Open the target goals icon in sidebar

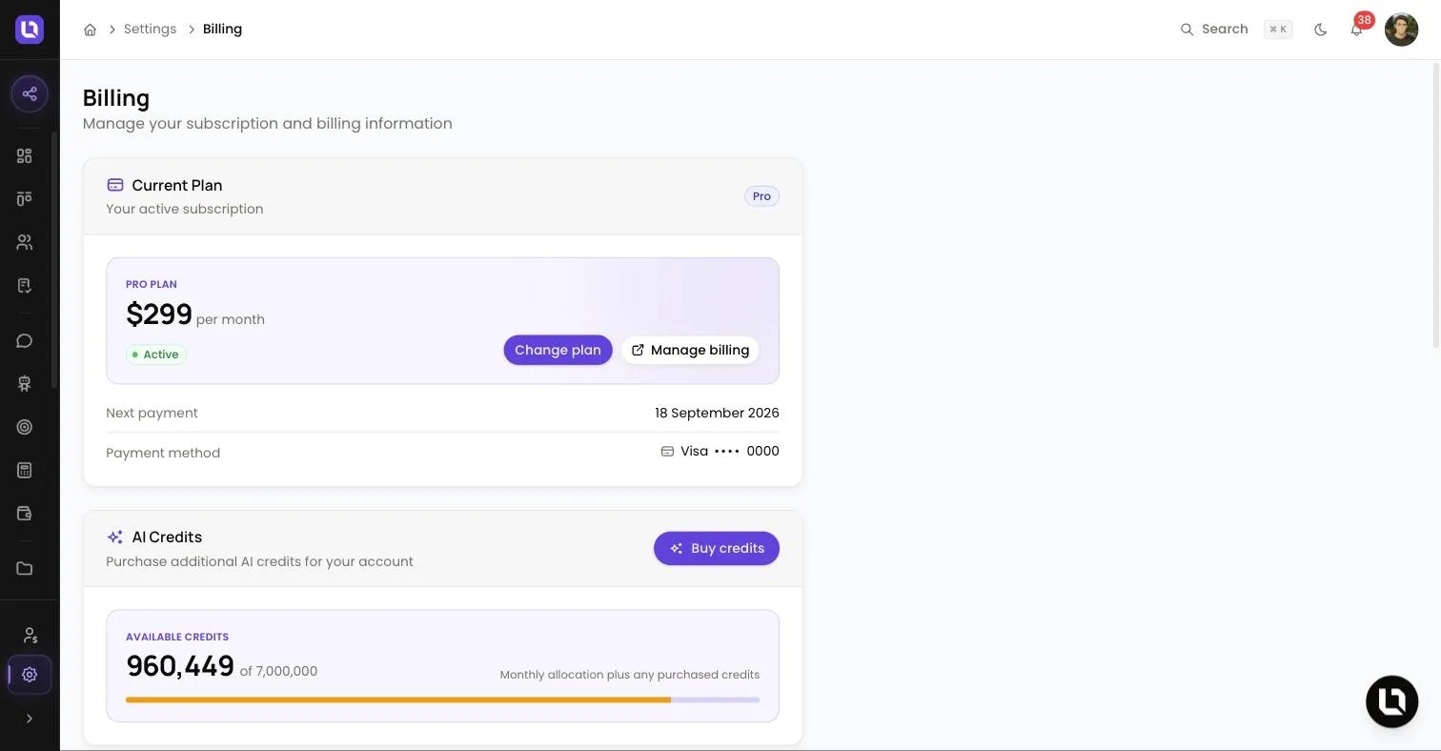[25, 427]
